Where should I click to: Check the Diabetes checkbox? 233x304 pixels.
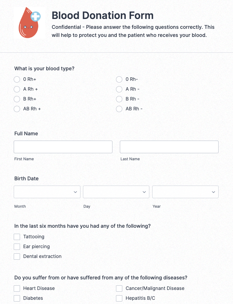pyautogui.click(x=17, y=298)
